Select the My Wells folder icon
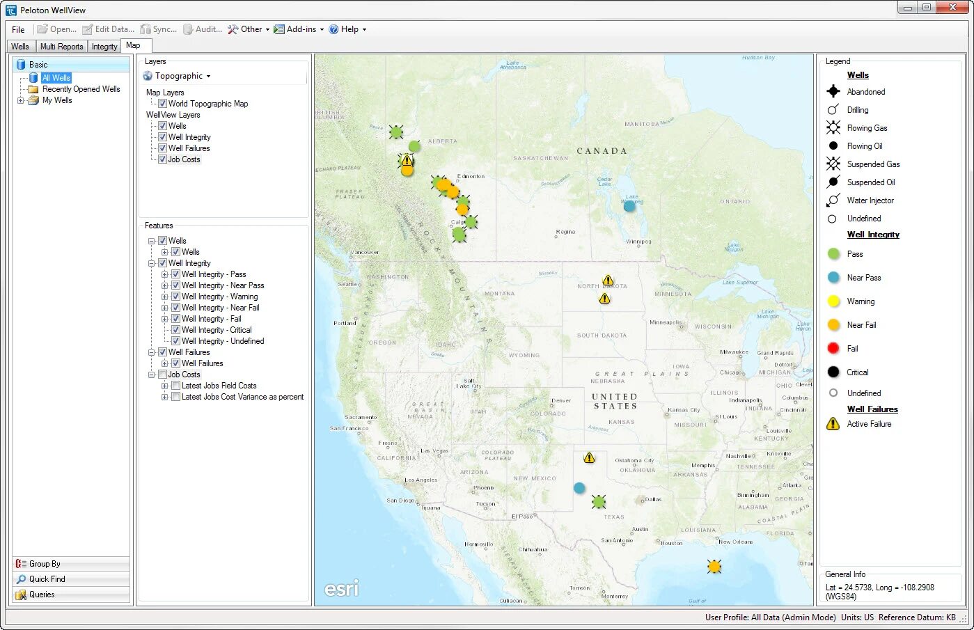Image resolution: width=974 pixels, height=630 pixels. [33, 100]
